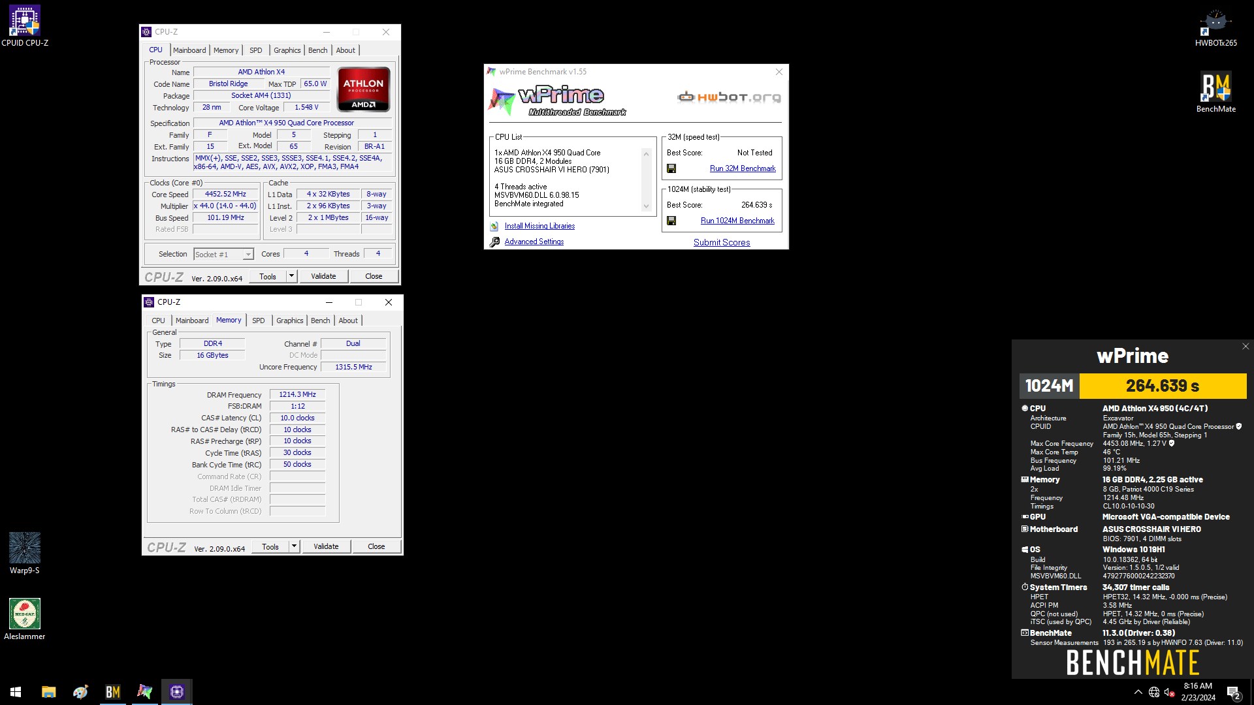Image resolution: width=1254 pixels, height=705 pixels.
Task: Click the Athlon processor logo in CPU-Z
Action: [364, 89]
